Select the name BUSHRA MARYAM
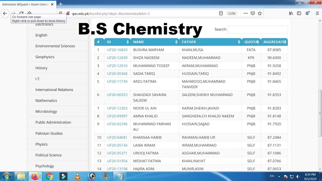This screenshot has height=181, width=322. click(x=148, y=50)
